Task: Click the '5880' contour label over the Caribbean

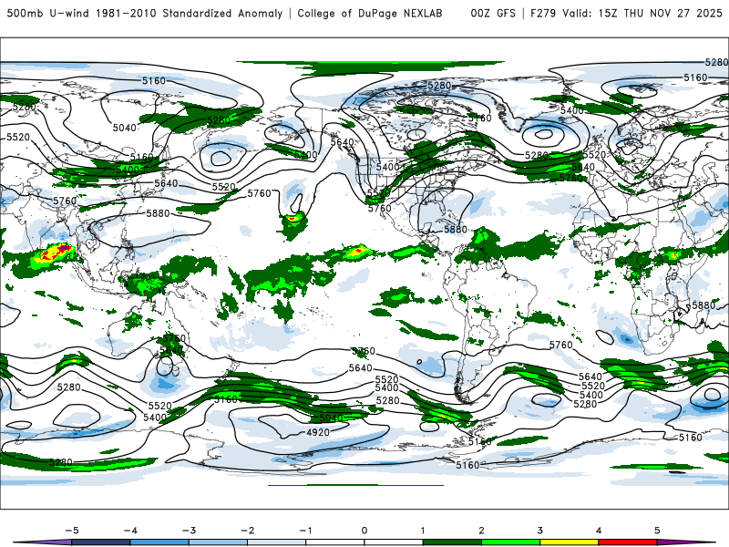Action: tap(456, 230)
